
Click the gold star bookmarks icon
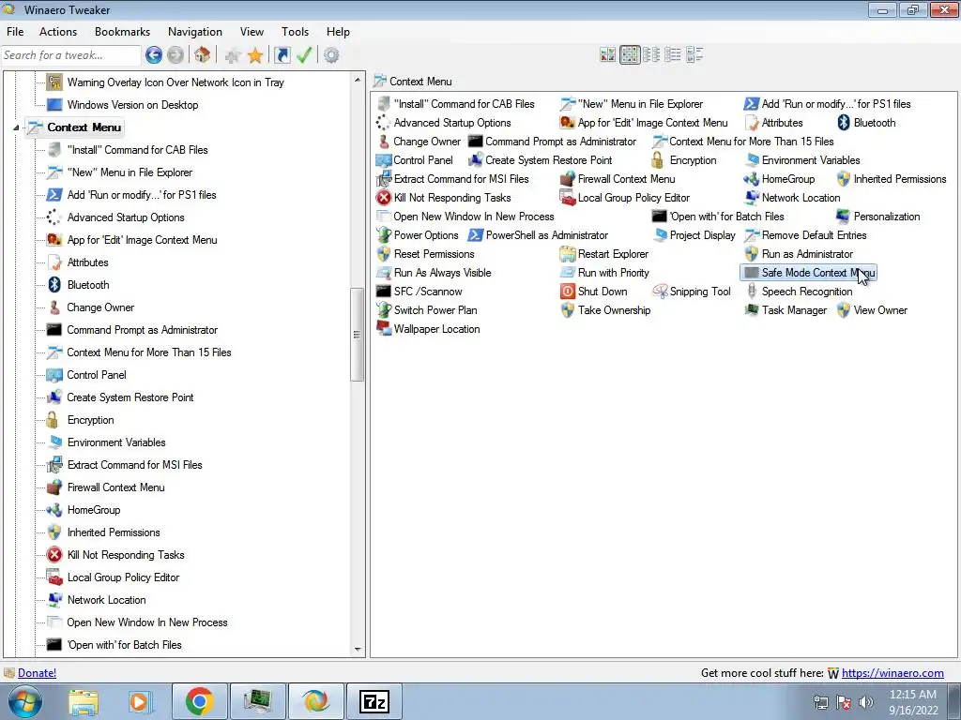click(x=255, y=55)
